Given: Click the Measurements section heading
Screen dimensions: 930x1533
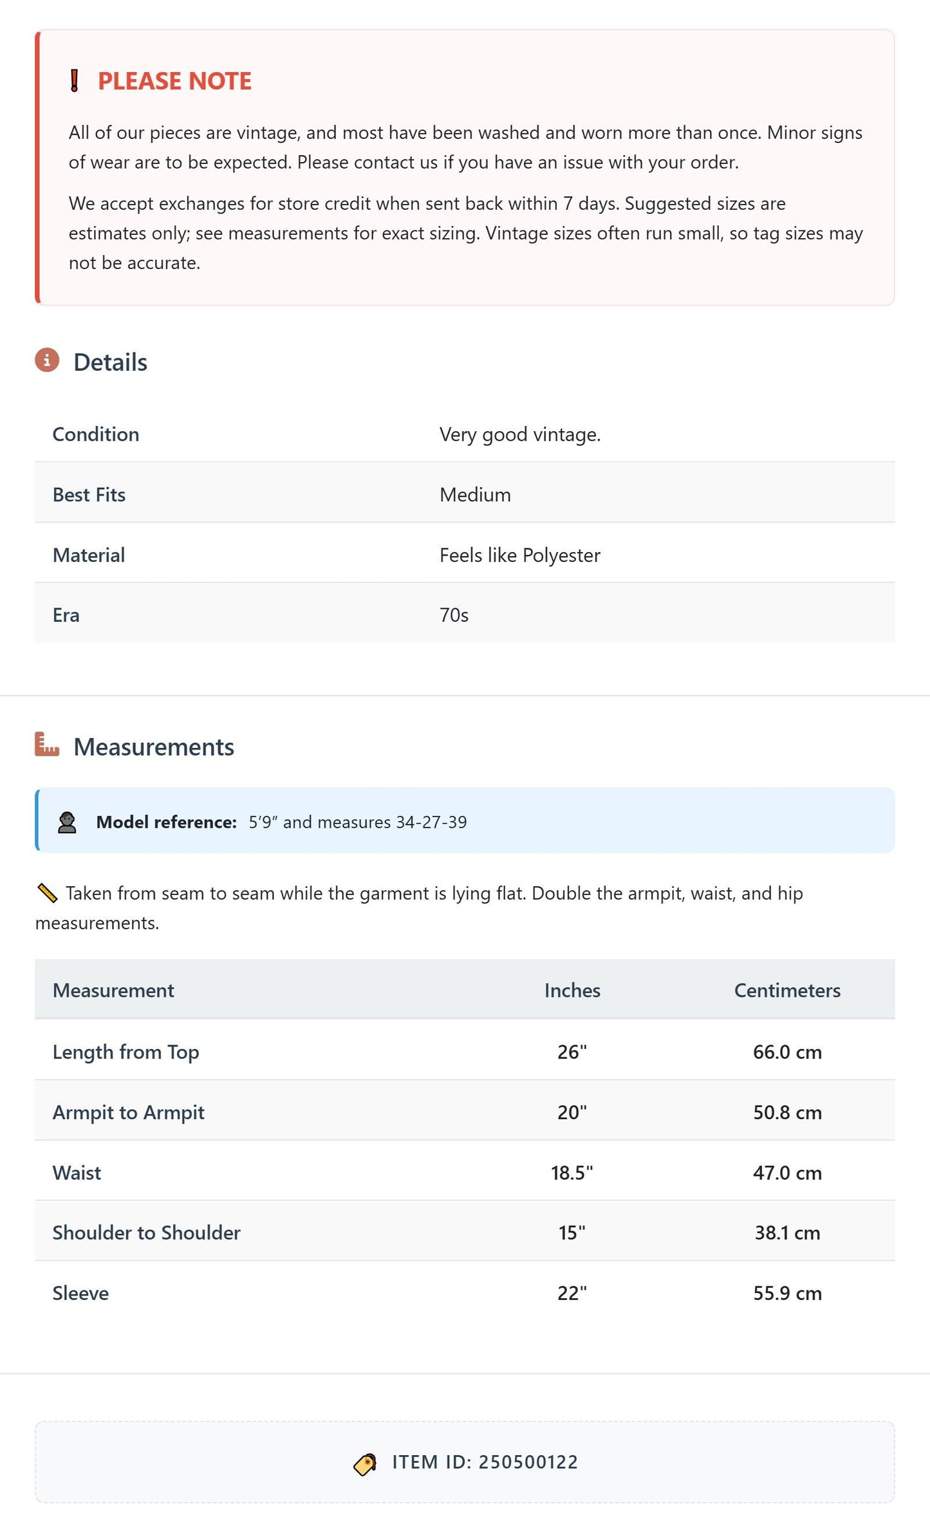Looking at the screenshot, I should coord(154,747).
